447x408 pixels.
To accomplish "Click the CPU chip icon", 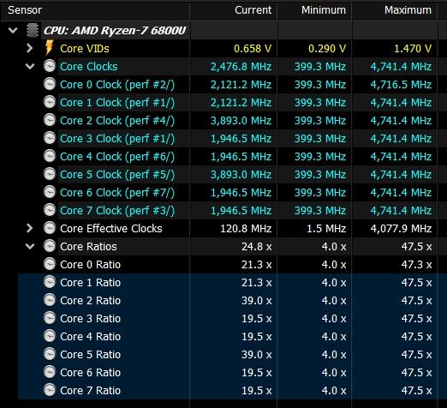I will pyautogui.click(x=33, y=30).
